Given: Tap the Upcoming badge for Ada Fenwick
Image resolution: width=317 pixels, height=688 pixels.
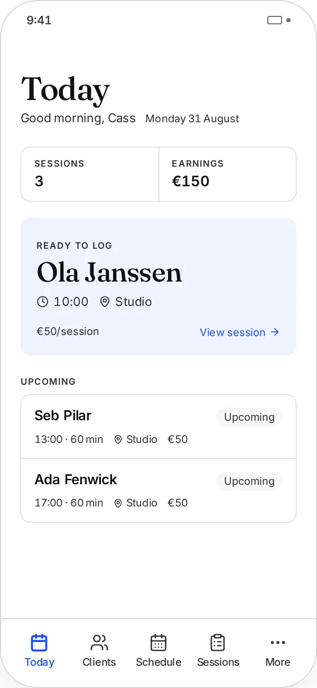Looking at the screenshot, I should pyautogui.click(x=249, y=481).
